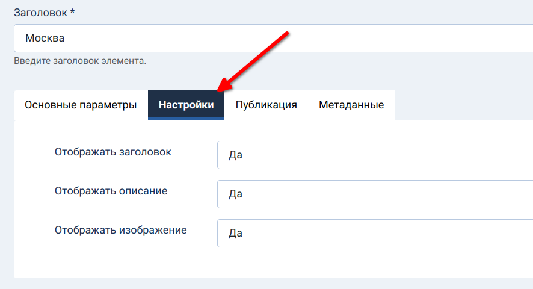The width and height of the screenshot is (533, 289).
Task: Click the red arrow's head near Настройки
Action: [x=223, y=88]
